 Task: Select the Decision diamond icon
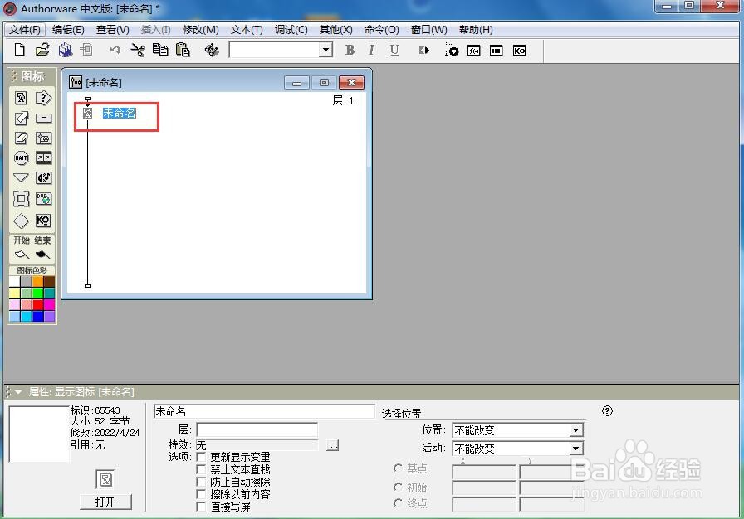[x=21, y=221]
